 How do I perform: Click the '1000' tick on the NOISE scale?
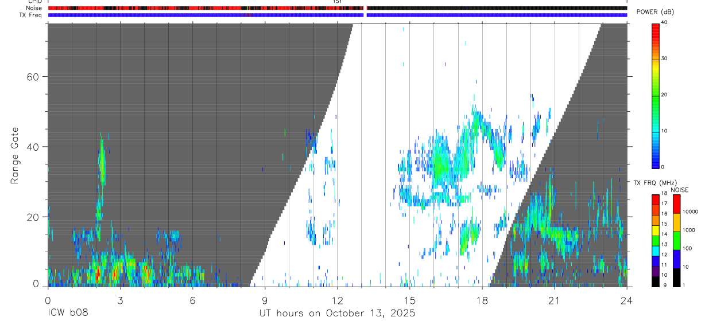tap(689, 230)
